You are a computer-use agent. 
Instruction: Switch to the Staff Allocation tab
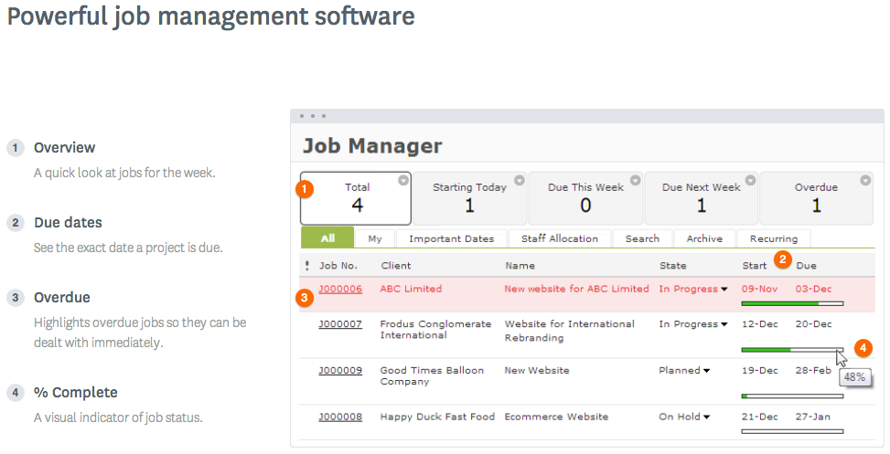[x=560, y=238]
